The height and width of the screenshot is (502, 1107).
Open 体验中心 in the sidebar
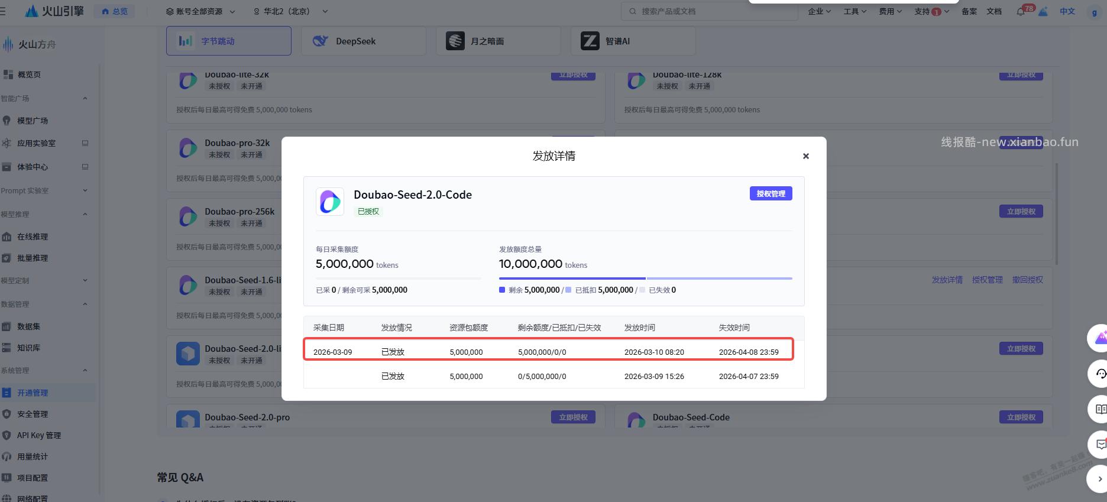[33, 167]
